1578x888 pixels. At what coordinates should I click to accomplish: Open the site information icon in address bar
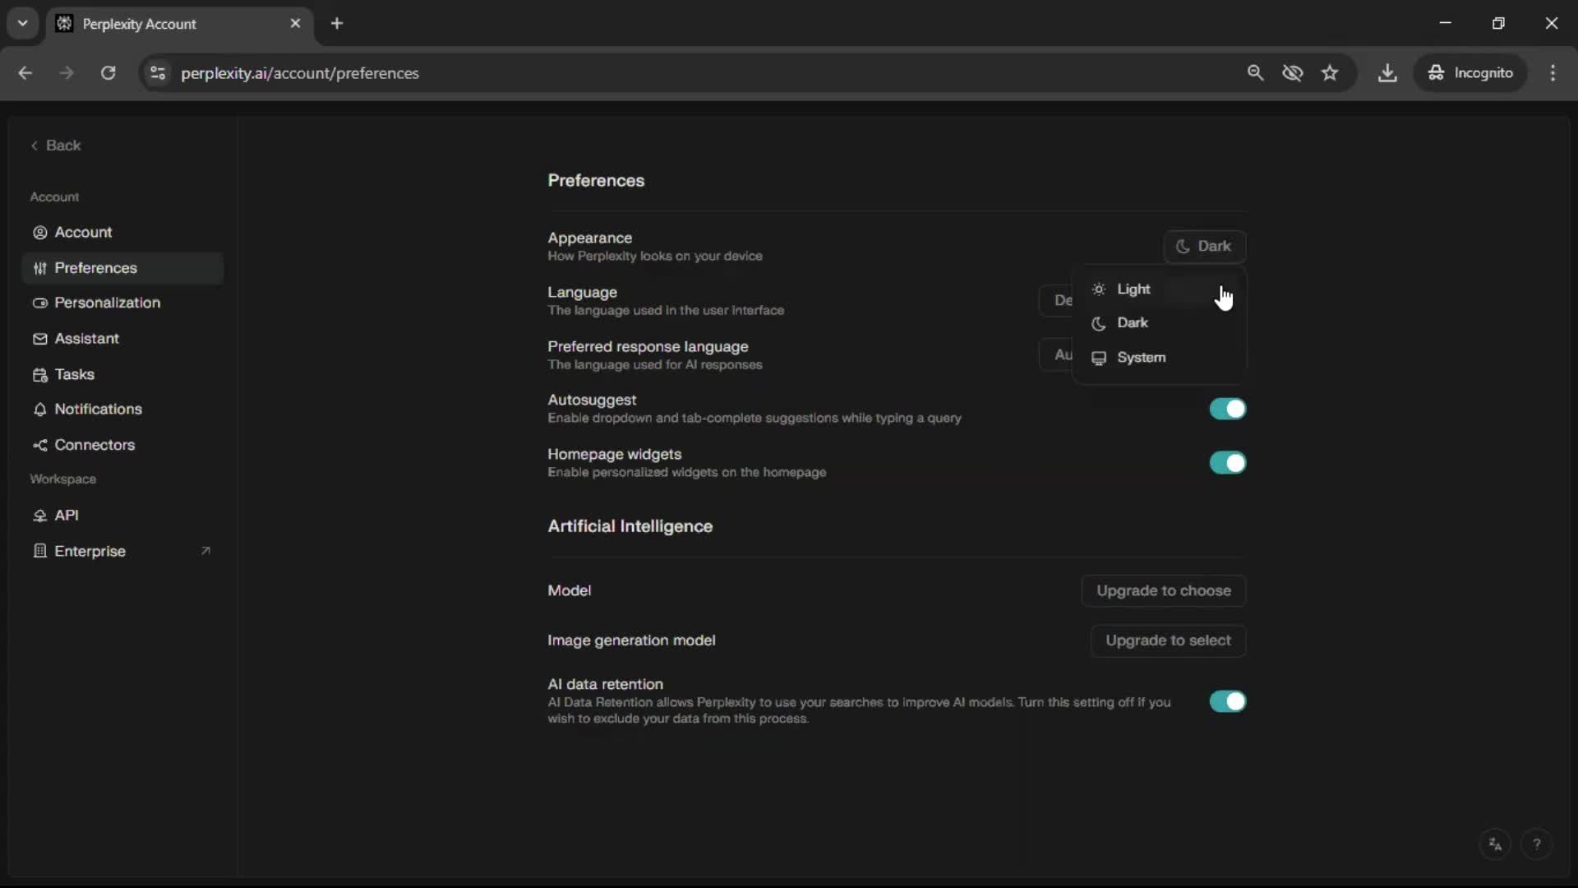click(x=158, y=73)
